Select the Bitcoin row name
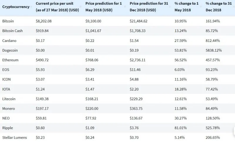The width and height of the screenshot is (235, 144). coord(8,21)
